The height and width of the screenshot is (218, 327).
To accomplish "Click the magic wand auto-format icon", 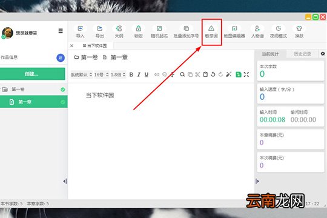I will [228, 74].
